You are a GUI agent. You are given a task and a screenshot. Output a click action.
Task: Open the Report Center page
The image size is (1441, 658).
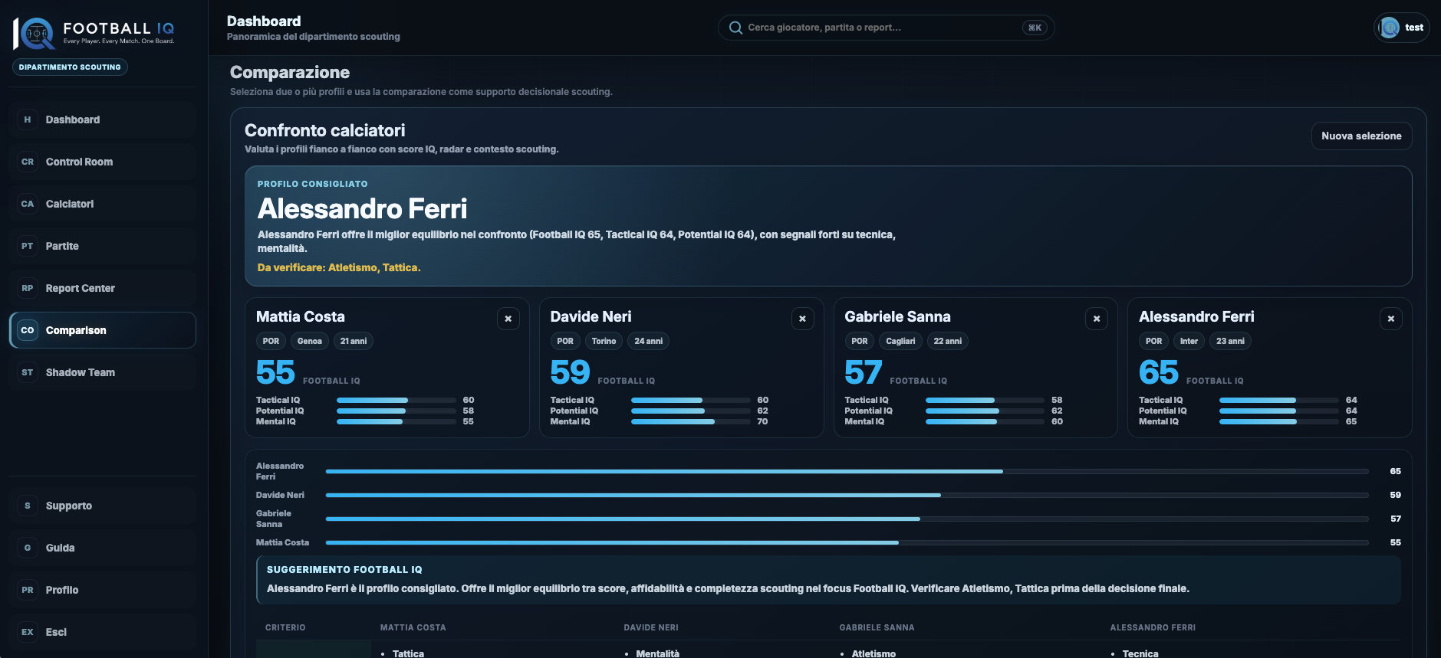coord(103,288)
